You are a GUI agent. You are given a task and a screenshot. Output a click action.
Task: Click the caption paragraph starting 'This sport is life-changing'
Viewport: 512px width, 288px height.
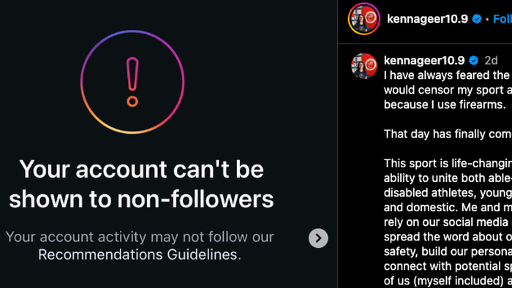[448, 222]
